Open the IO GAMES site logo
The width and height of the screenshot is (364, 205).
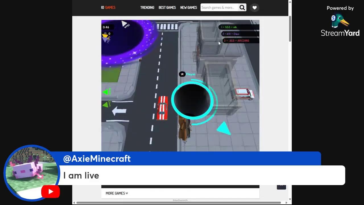[x=108, y=7]
